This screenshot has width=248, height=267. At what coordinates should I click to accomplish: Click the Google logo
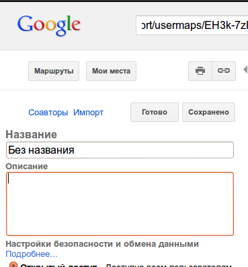click(49, 25)
